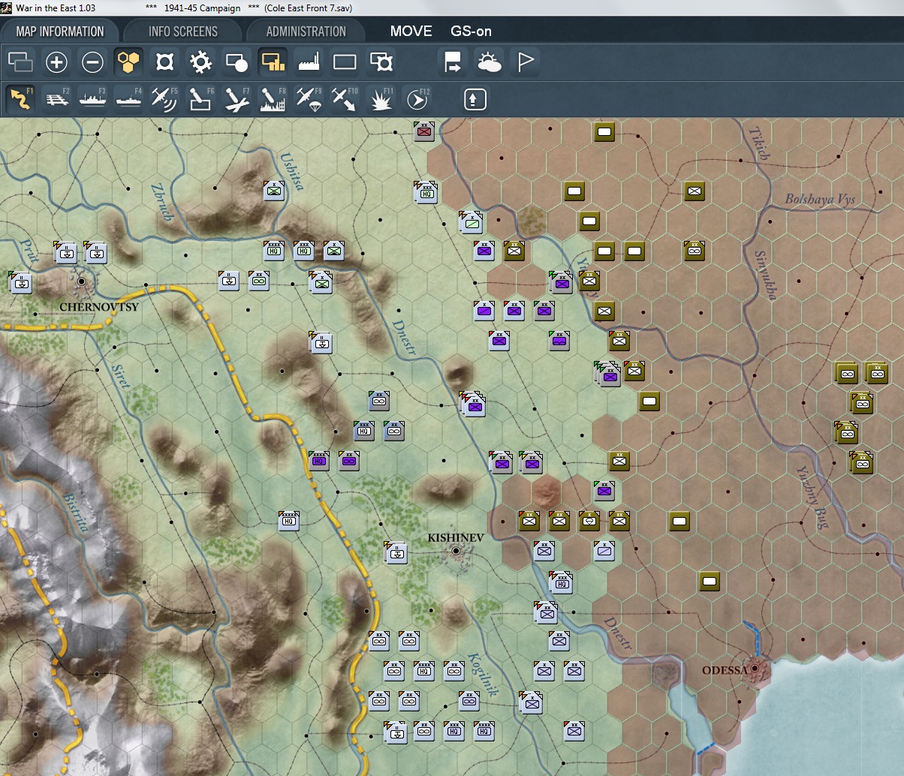Screen dimensions: 904x776
Task: Select HQ unit near Chernovtsy label XXXX
Action: tap(274, 250)
